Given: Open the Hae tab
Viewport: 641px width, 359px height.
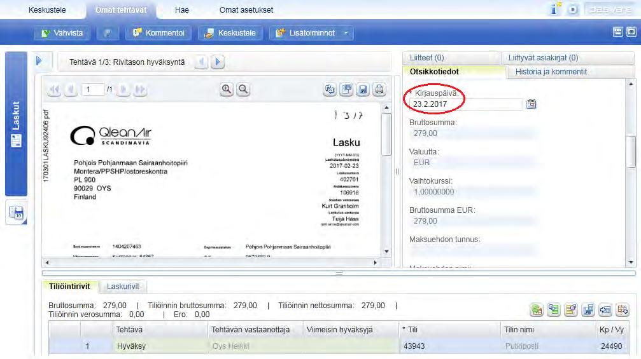Looking at the screenshot, I should (x=182, y=10).
